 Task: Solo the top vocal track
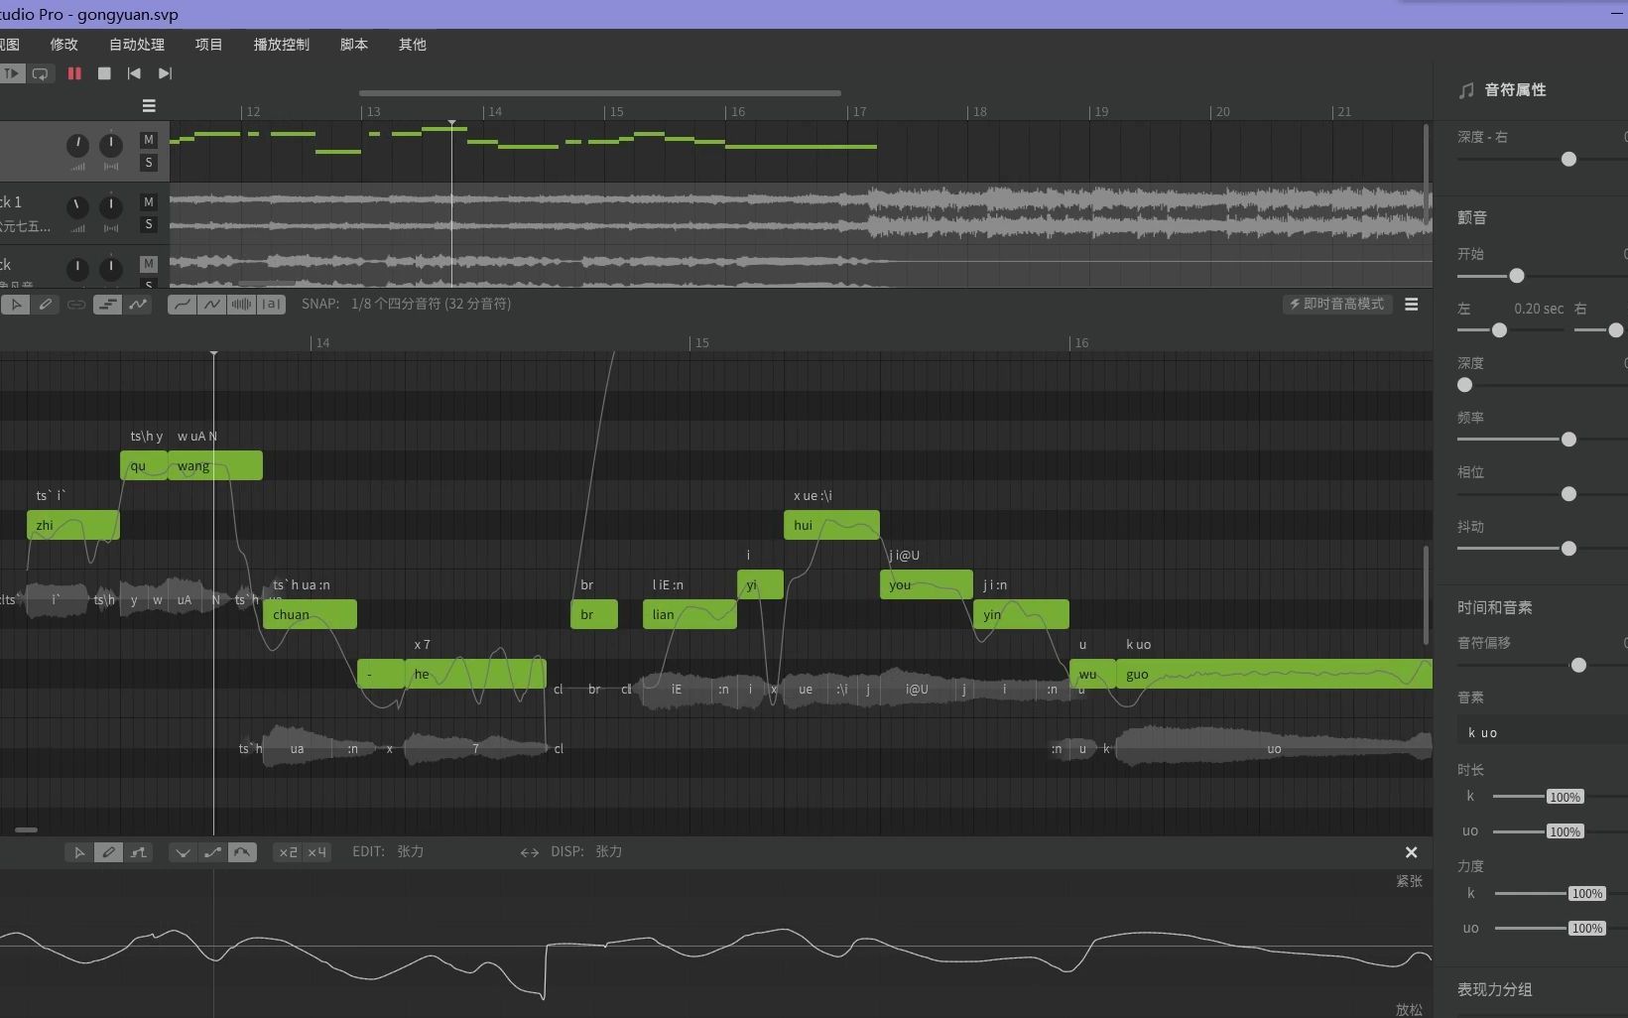point(149,163)
